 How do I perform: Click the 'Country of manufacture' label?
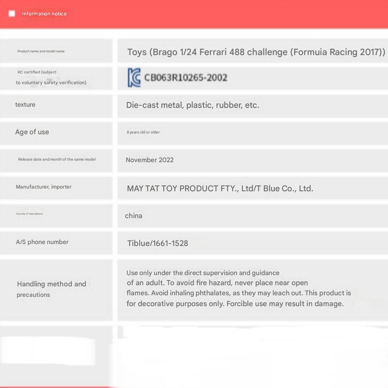29,214
